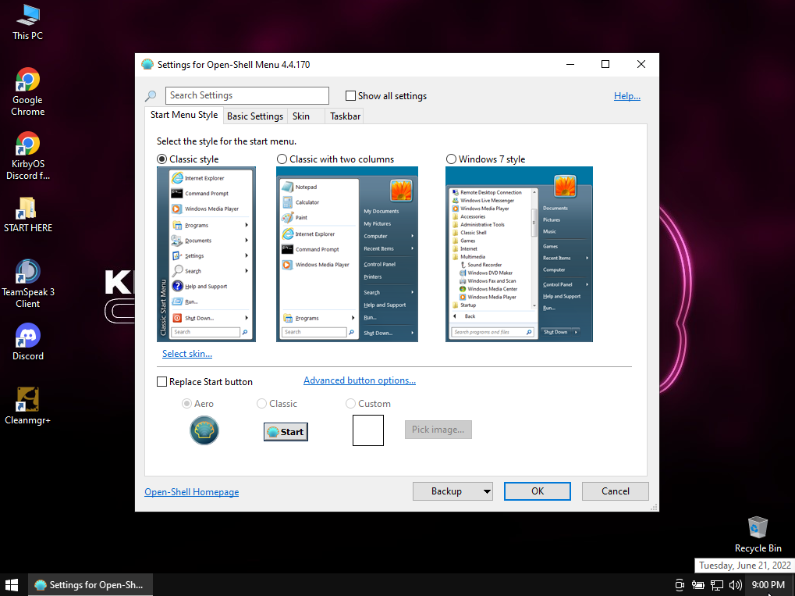Click the Windows 7 style preview thumbnail
The image size is (795, 596).
[519, 255]
